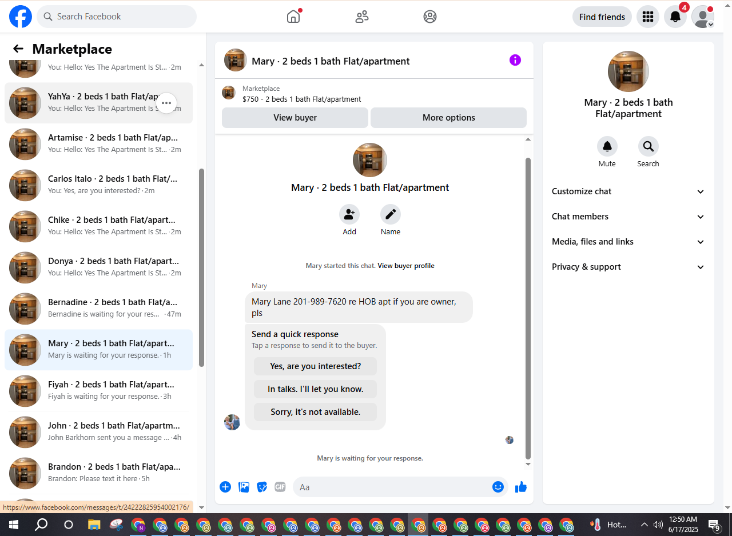Open the Donya conversation
The image size is (732, 536).
click(x=98, y=267)
